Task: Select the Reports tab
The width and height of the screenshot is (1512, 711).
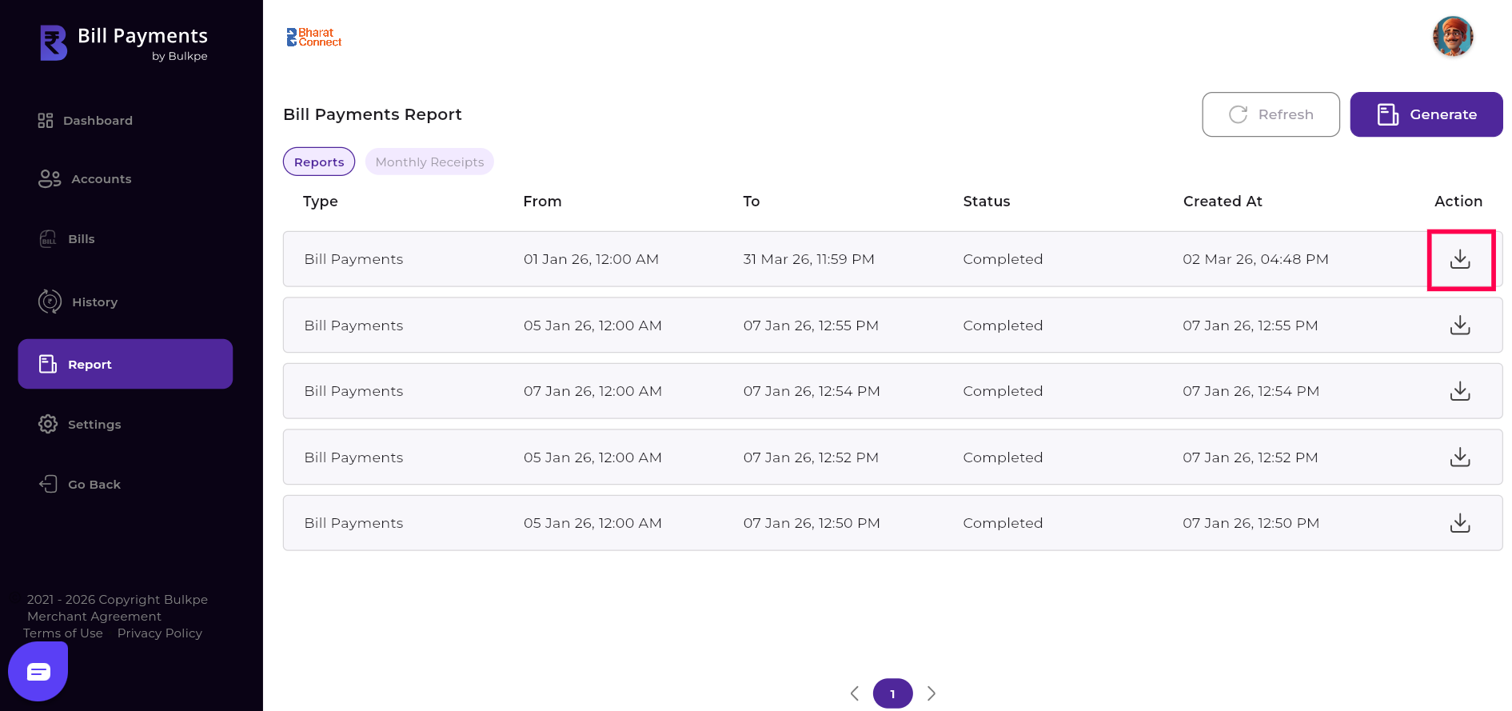Action: click(319, 162)
